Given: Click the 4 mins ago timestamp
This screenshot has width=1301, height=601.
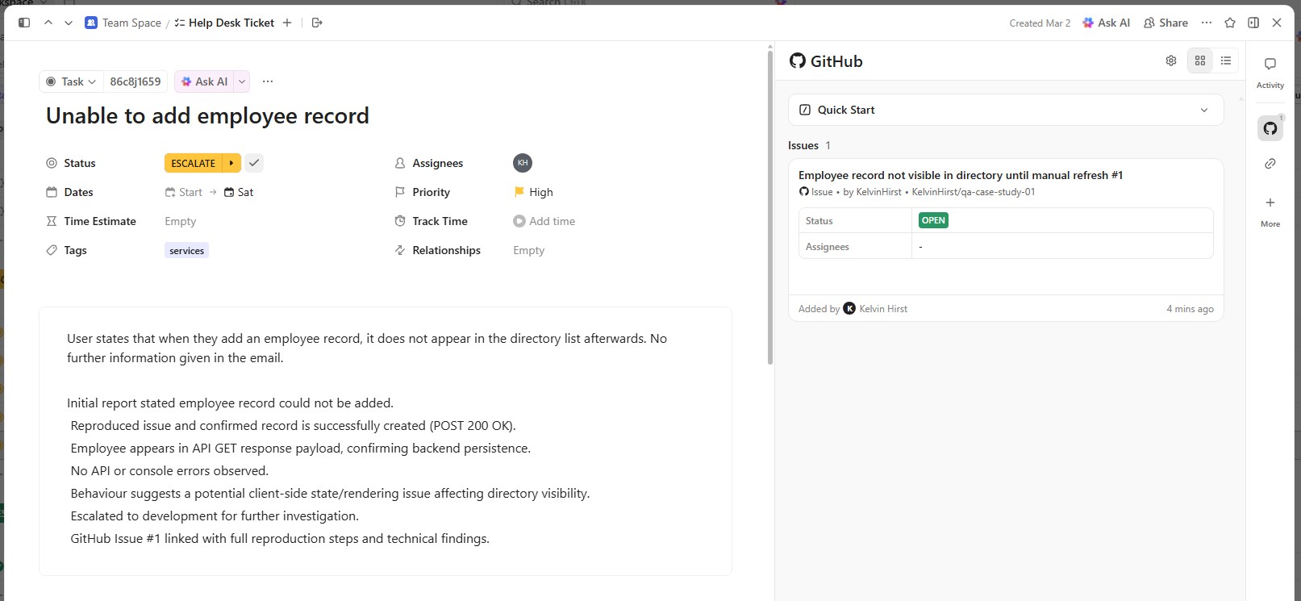Looking at the screenshot, I should [1190, 309].
